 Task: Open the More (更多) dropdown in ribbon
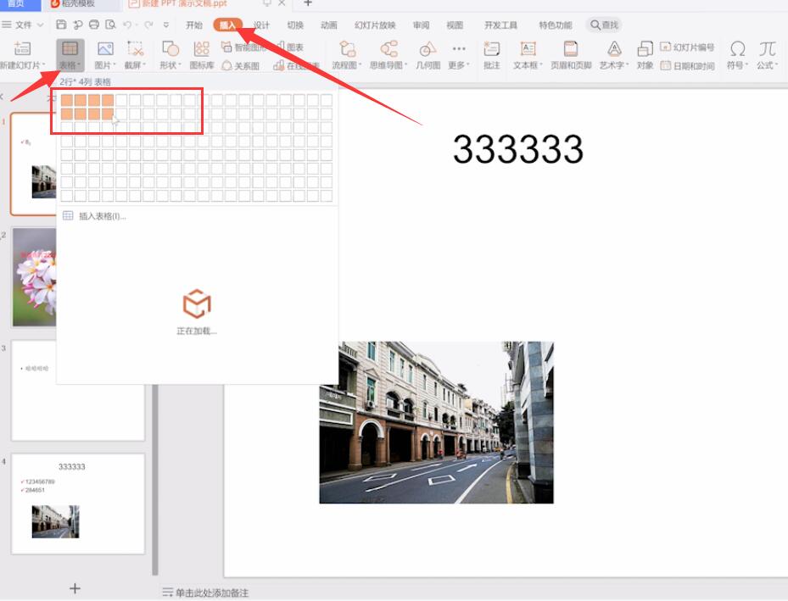coord(459,55)
